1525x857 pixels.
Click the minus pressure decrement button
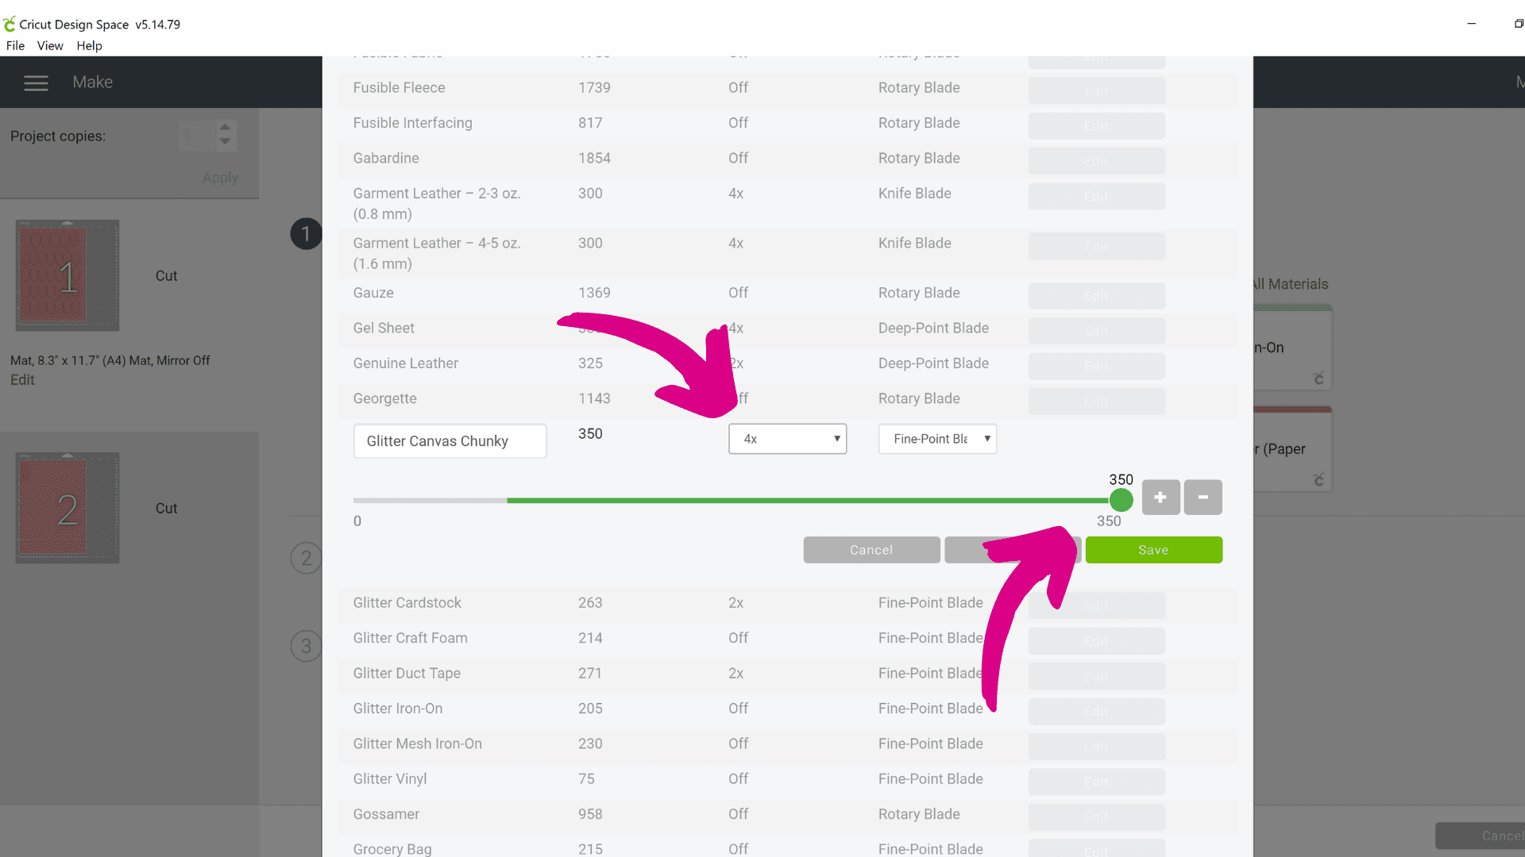(1203, 498)
